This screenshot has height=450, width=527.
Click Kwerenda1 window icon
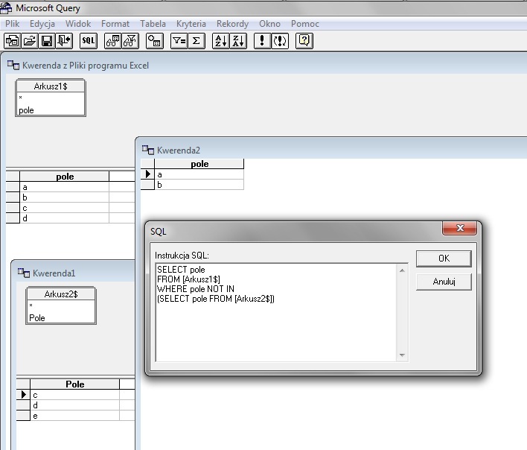coord(24,273)
